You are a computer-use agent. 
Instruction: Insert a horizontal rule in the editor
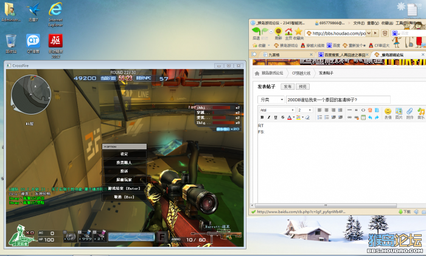click(349, 110)
